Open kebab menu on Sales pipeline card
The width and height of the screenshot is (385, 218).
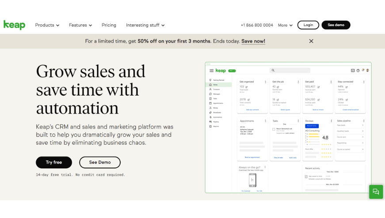[x=364, y=121]
